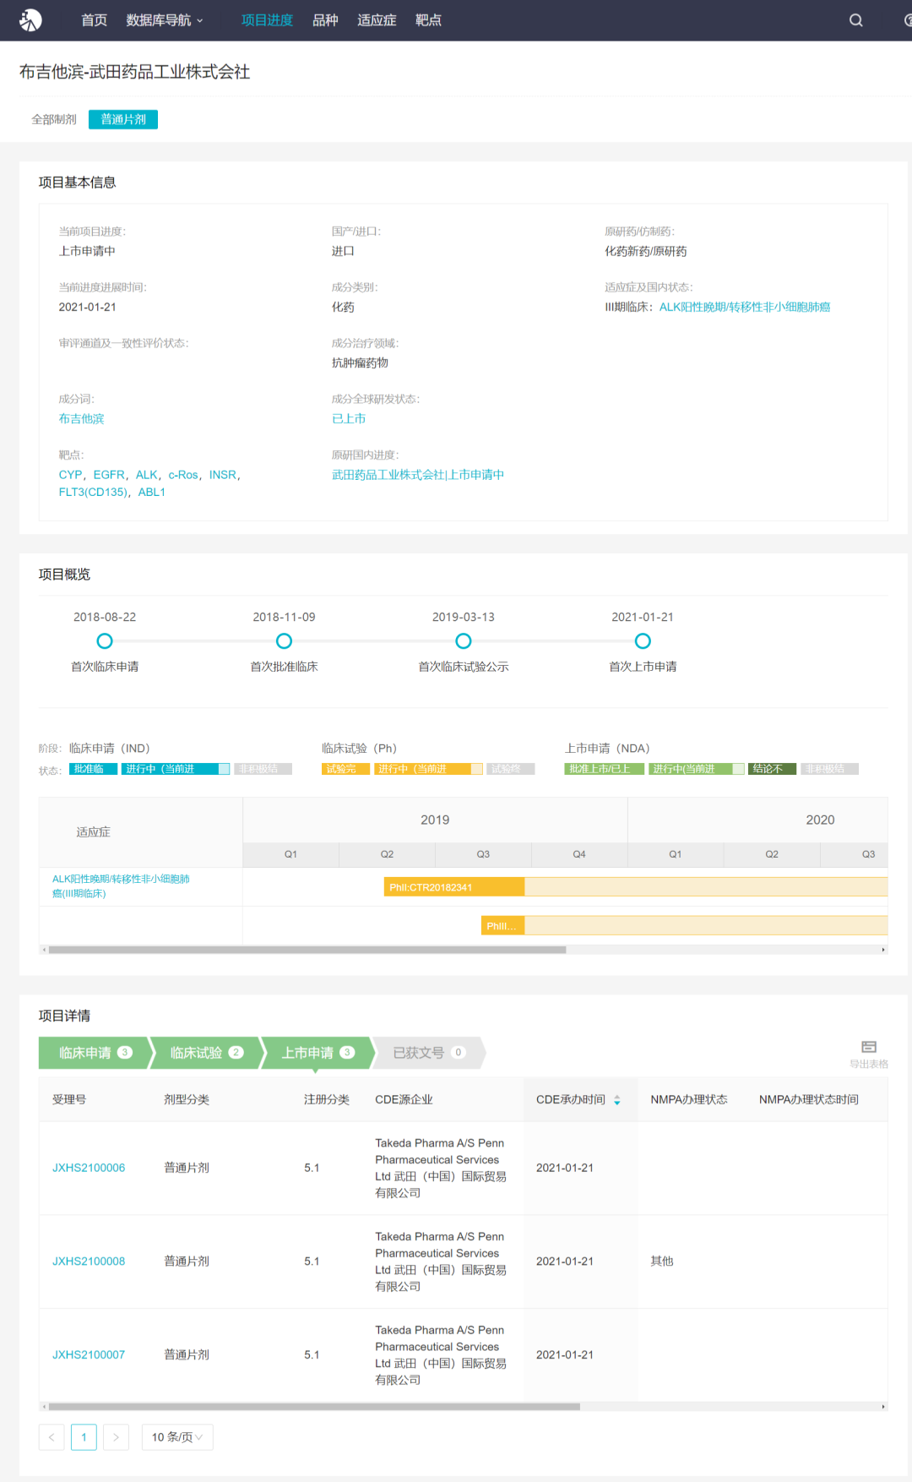Click the NDA 进行中 green legend swatch
Screen dimensions: 912x1482
pyautogui.click(x=697, y=769)
